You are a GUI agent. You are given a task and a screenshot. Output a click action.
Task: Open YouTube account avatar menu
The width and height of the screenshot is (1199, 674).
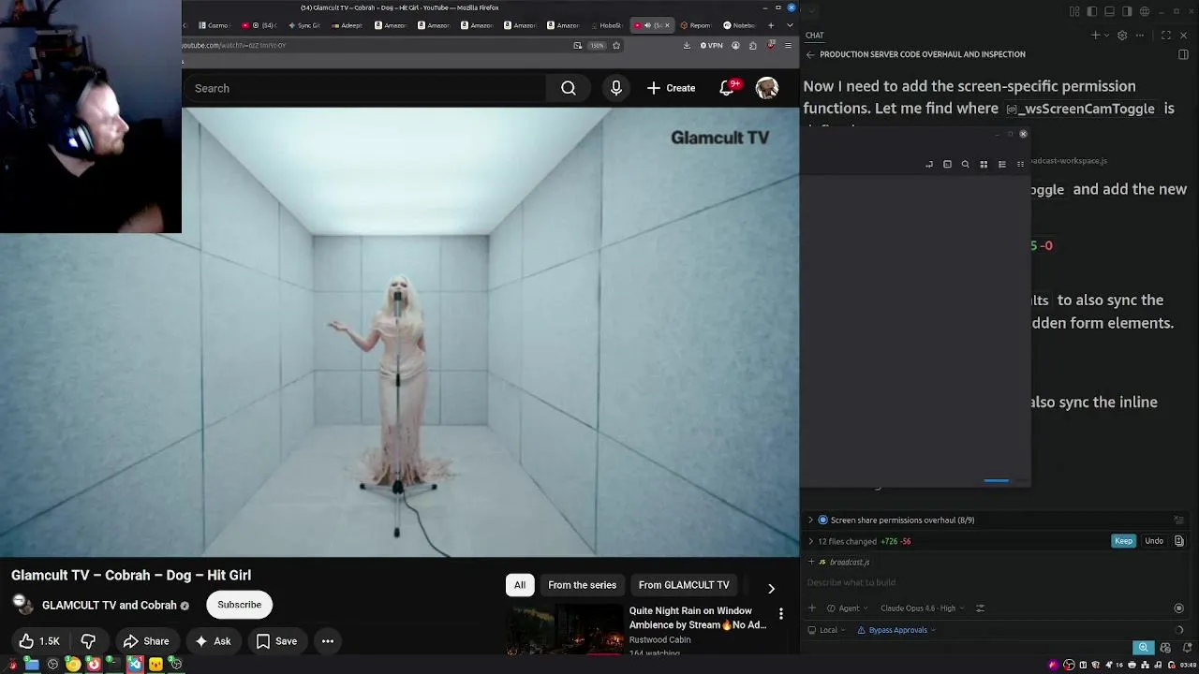tap(767, 88)
